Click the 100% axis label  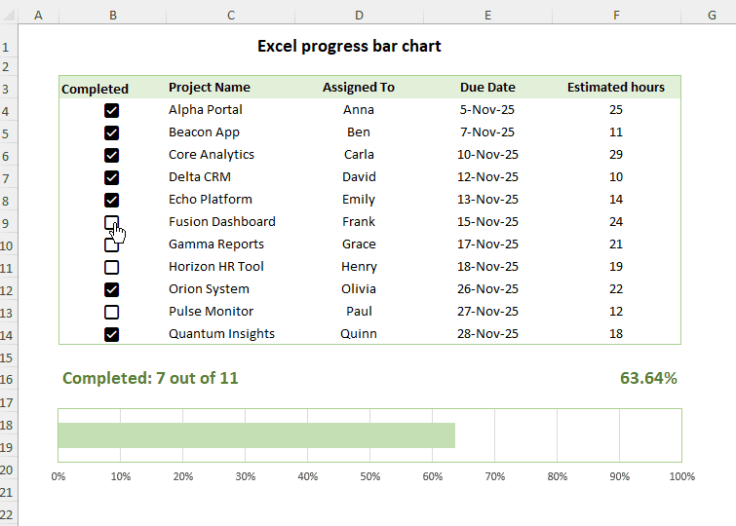tap(681, 476)
